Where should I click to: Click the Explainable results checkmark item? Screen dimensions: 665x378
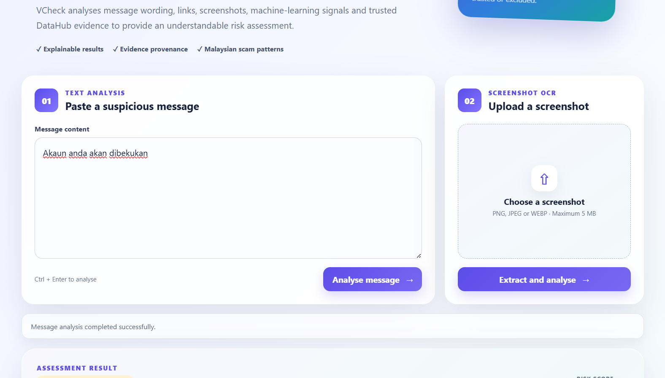[x=70, y=49]
